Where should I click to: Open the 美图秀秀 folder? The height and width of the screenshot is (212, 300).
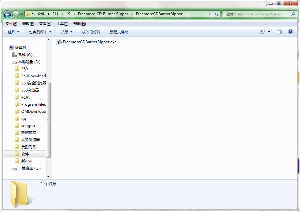tap(26, 147)
